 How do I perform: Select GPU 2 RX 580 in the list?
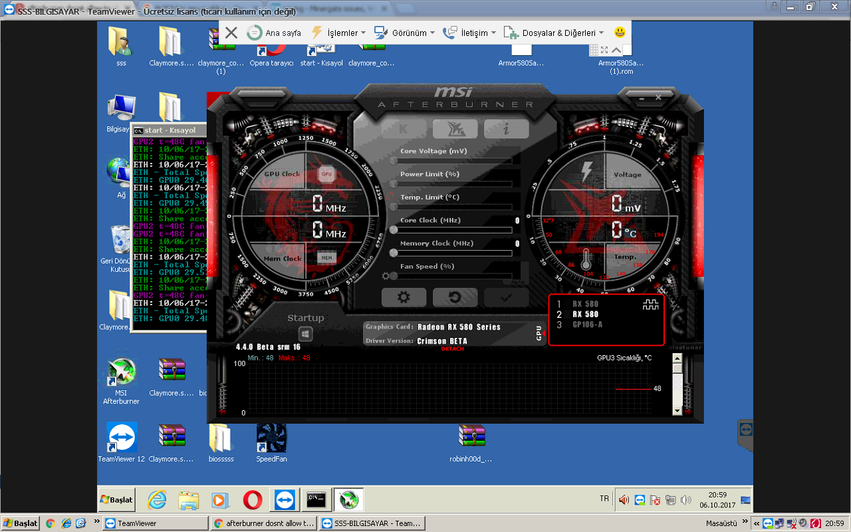(585, 315)
